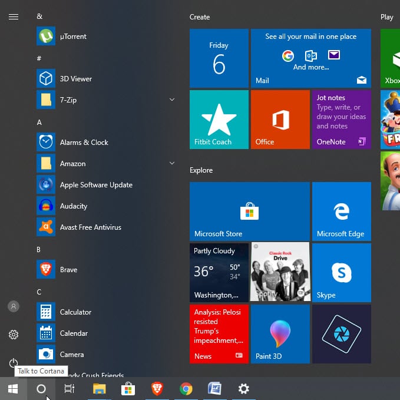
Task: Open the Photoshop Elements aperture tile
Action: (342, 334)
